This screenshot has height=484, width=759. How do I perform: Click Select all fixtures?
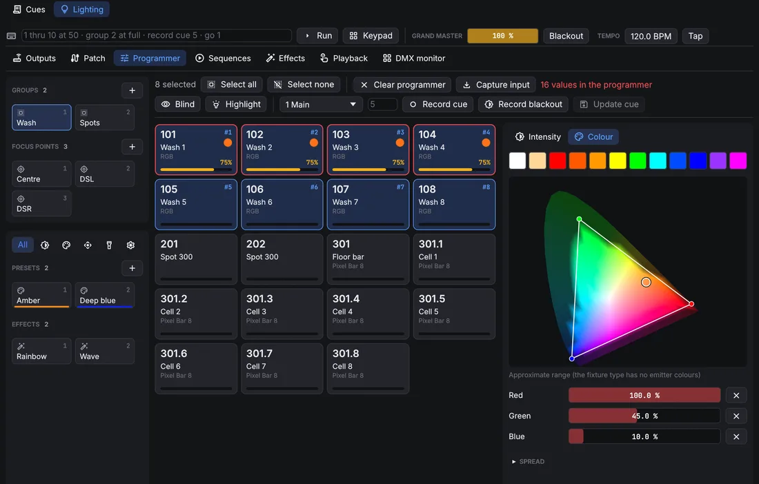[x=232, y=85]
